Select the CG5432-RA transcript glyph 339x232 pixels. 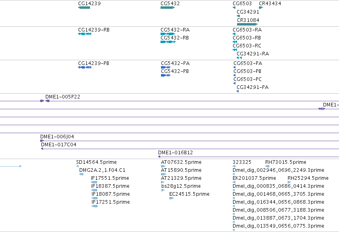click(168, 34)
